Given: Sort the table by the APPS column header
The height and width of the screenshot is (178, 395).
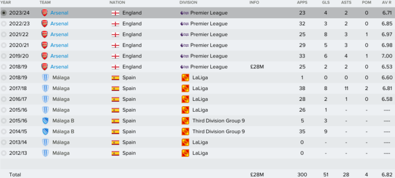Looking at the screenshot, I should 301,2.
